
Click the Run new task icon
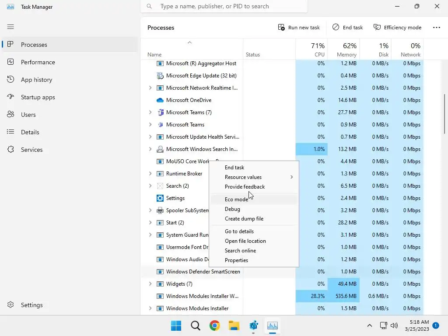(x=281, y=28)
